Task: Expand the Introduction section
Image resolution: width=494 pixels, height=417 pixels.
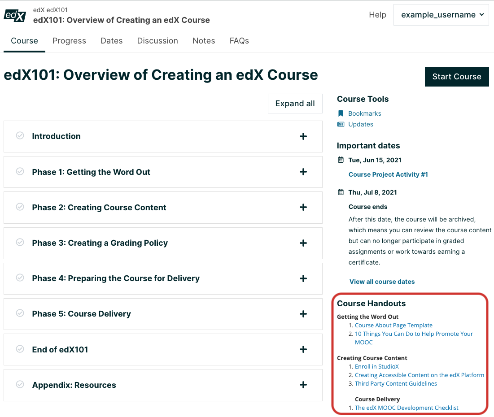Action: point(303,136)
